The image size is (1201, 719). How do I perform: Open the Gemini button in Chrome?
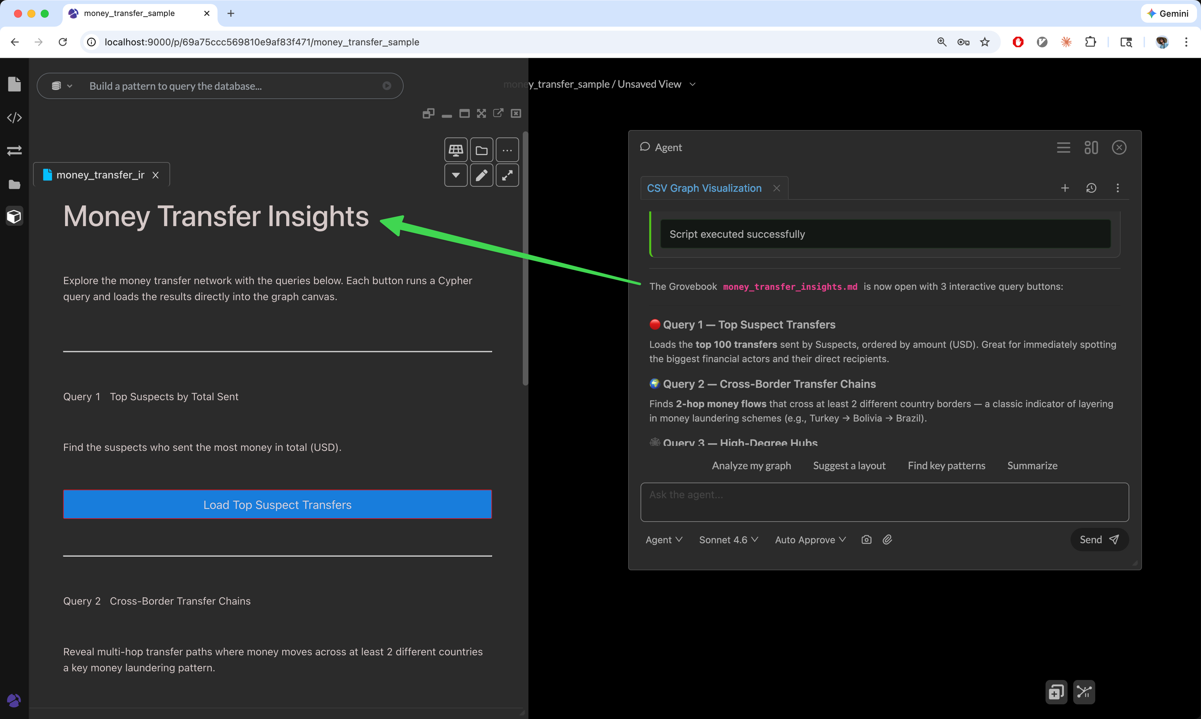tap(1168, 13)
